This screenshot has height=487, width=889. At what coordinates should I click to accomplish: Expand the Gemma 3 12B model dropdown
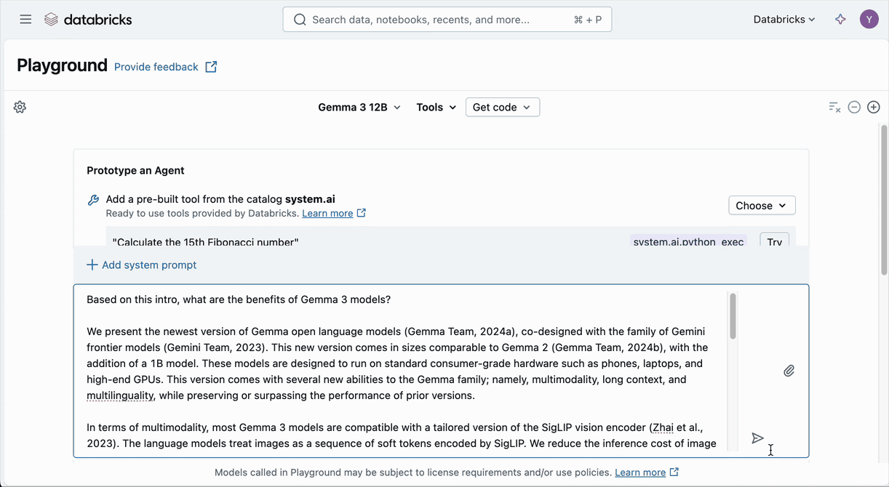[359, 108]
